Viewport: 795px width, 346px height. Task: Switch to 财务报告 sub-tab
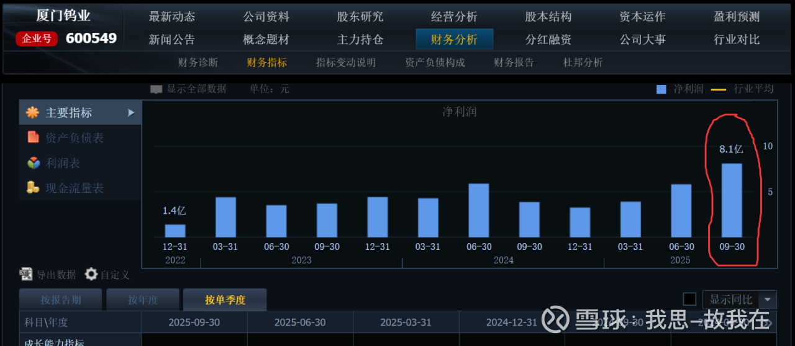(514, 63)
